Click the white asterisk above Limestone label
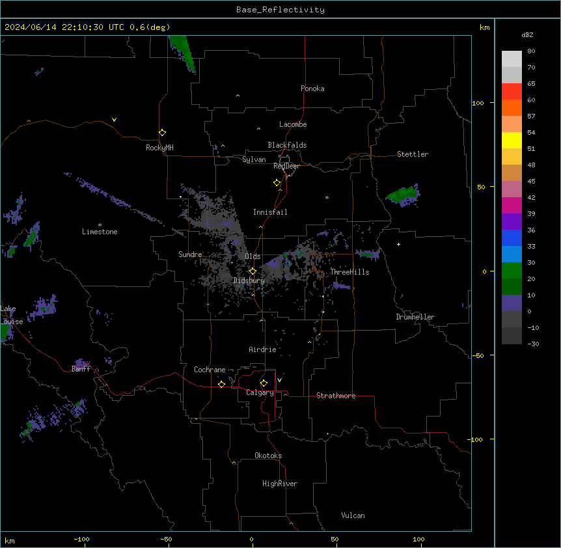This screenshot has width=561, height=548. [100, 225]
